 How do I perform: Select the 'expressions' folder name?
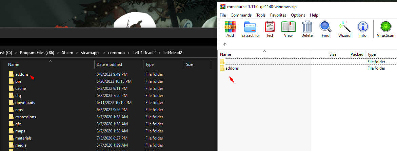pos(25,117)
